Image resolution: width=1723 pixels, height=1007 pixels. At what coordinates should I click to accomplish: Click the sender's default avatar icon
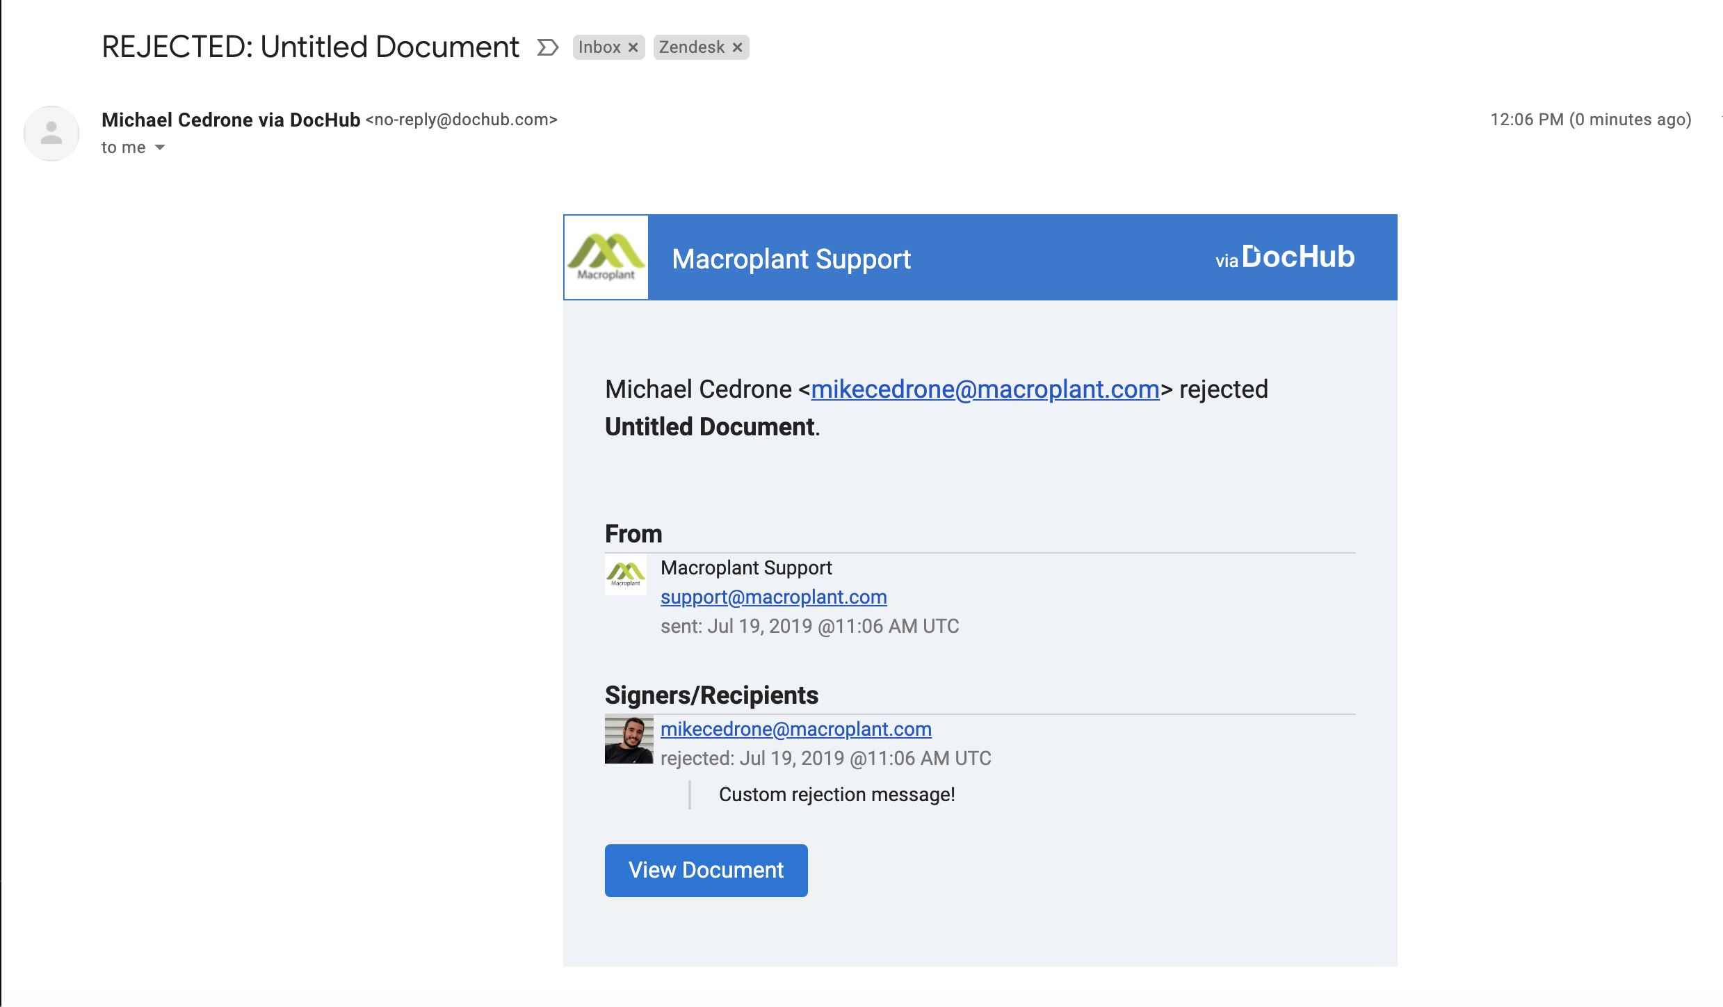pyautogui.click(x=51, y=133)
